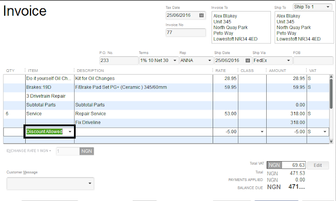Select the highlighted Discount Allowed item text
336x201 pixels.
pos(44,132)
